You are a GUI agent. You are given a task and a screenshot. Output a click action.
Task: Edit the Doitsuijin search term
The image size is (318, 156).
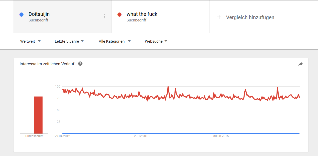pos(39,14)
